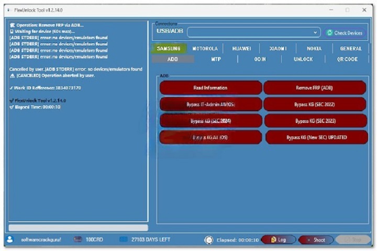This screenshot has height=251, width=377.
Task: Click the Read Information button
Action: (x=210, y=88)
